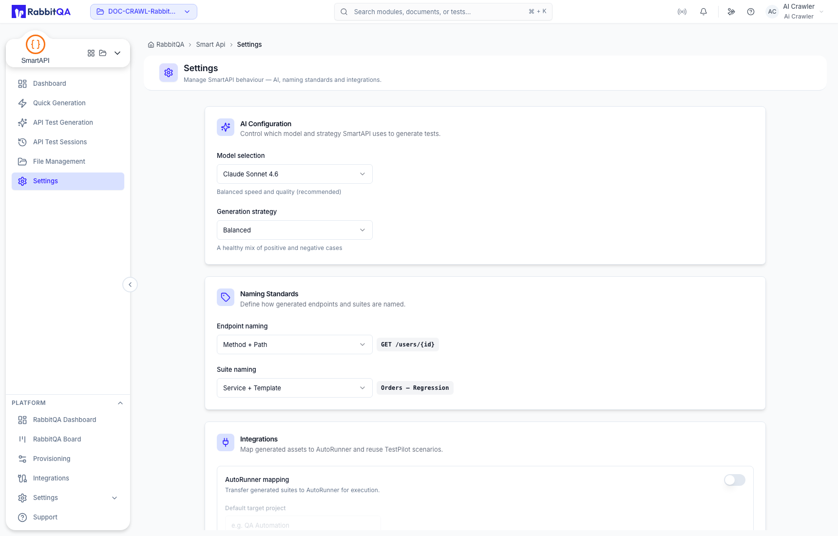Click the Settings gear header icon
The image size is (838, 536).
pyautogui.click(x=169, y=73)
